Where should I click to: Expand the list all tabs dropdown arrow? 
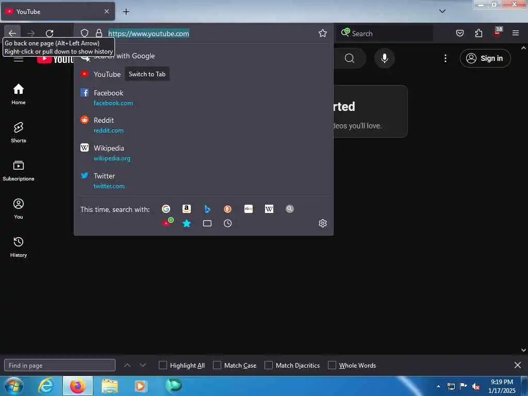coord(442,11)
